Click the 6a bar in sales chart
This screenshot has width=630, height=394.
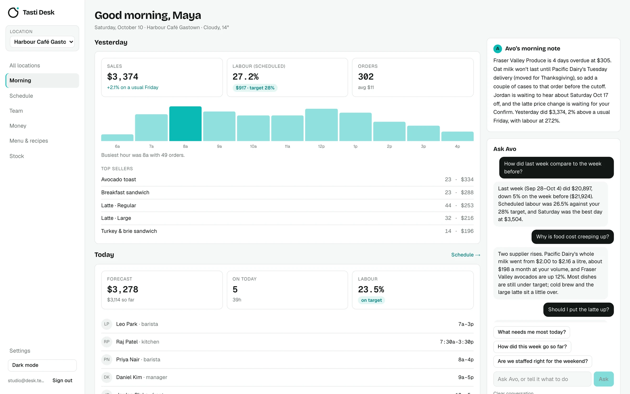(x=117, y=138)
